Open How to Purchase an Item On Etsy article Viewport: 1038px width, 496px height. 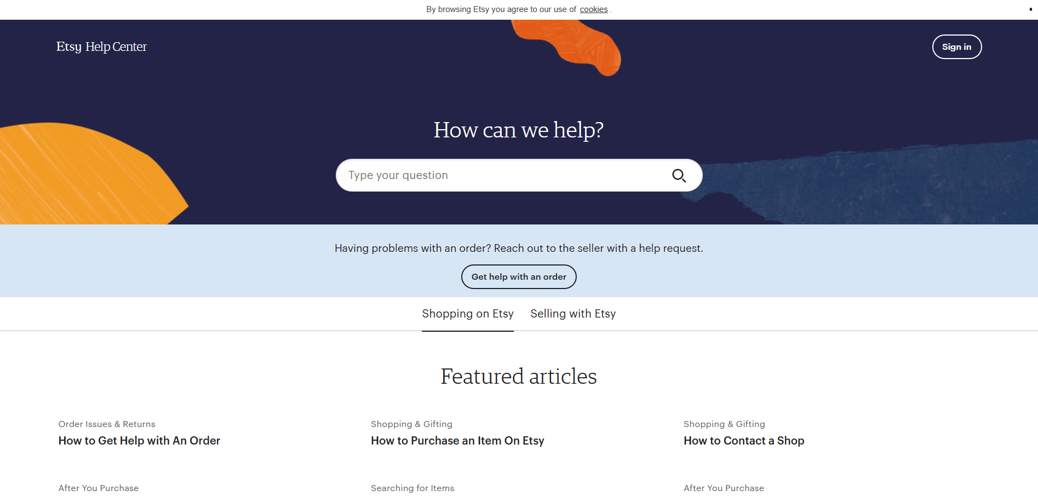[x=457, y=441]
